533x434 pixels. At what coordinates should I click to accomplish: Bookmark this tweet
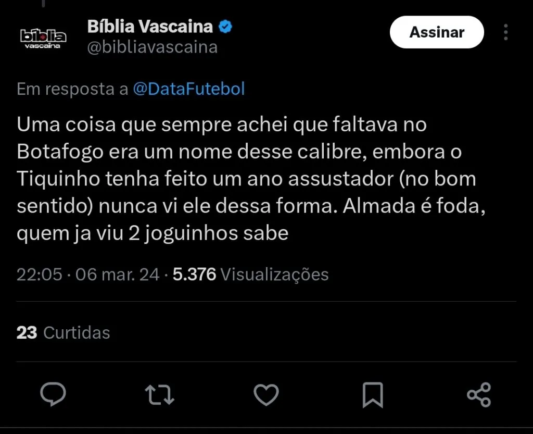coord(373,394)
